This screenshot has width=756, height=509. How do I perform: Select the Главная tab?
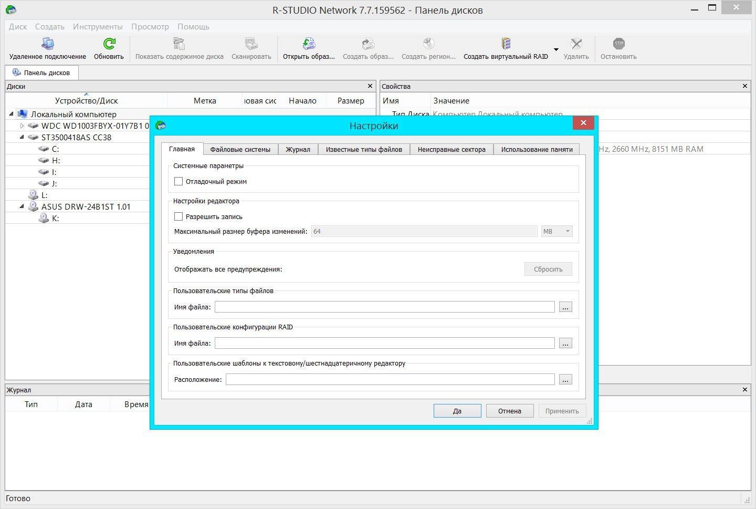[182, 149]
